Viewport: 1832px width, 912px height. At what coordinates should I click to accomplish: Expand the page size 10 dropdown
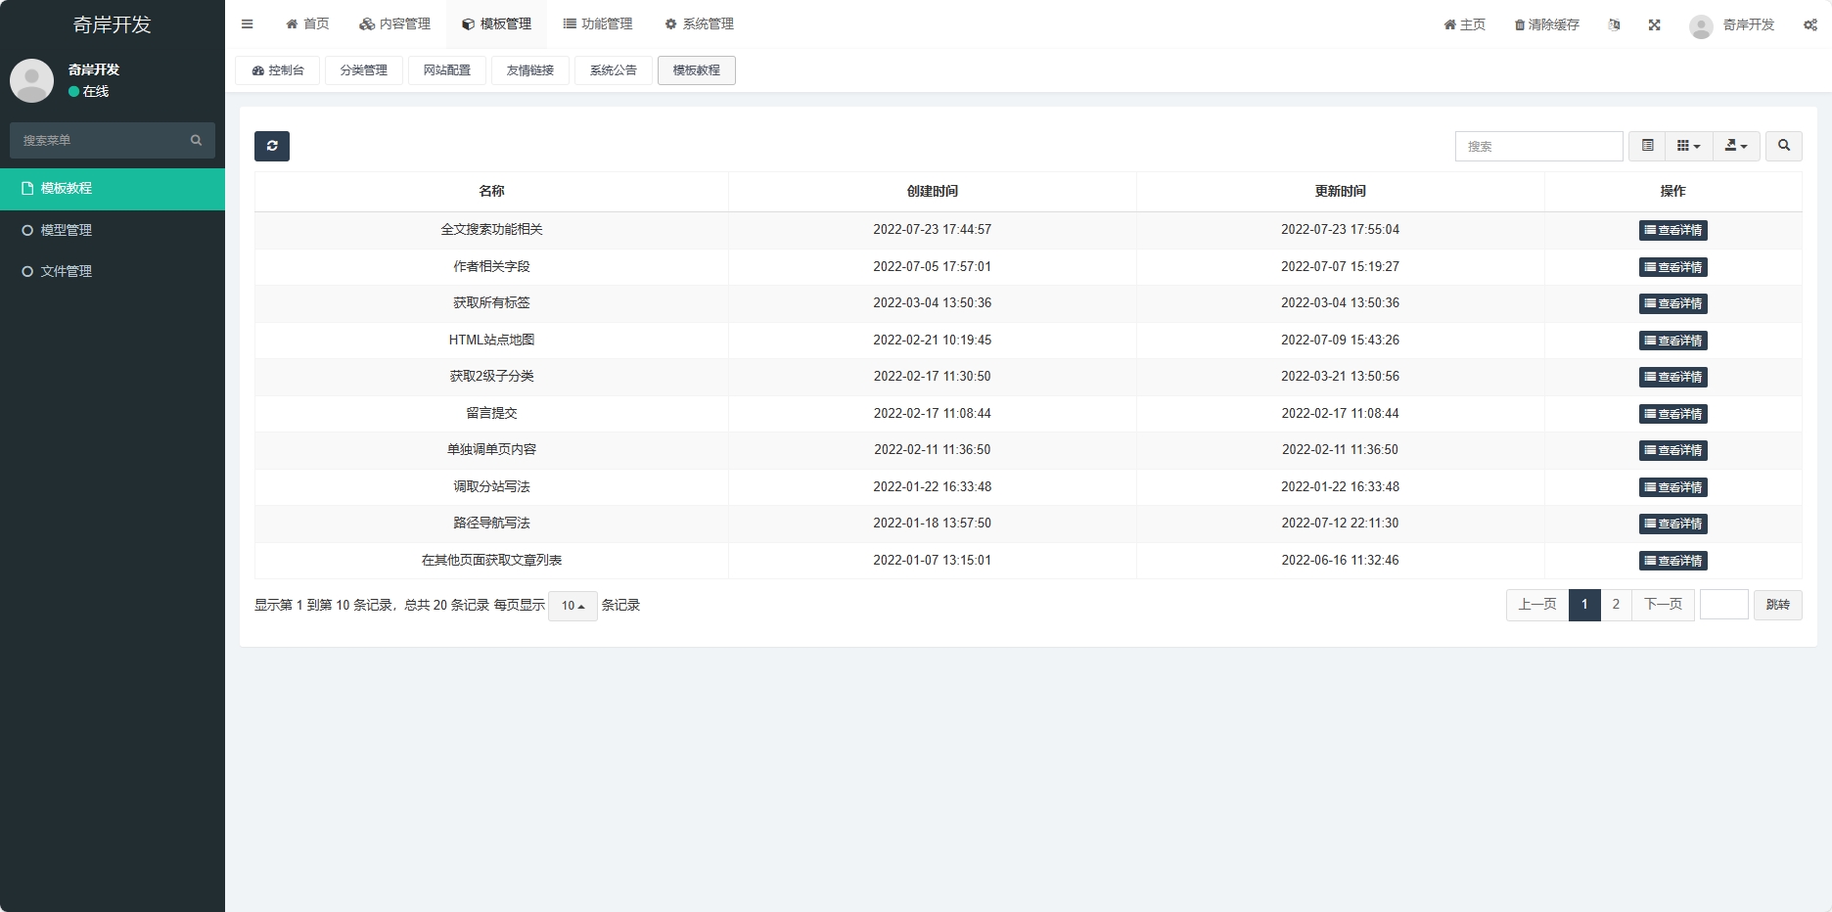572,606
